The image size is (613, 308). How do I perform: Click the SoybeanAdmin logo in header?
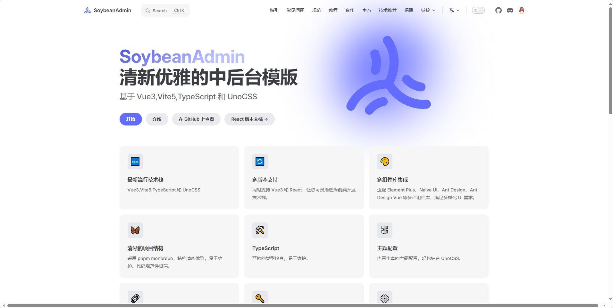(107, 10)
